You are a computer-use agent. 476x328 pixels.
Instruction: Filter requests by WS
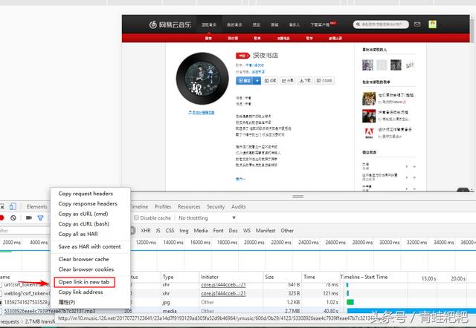(247, 231)
